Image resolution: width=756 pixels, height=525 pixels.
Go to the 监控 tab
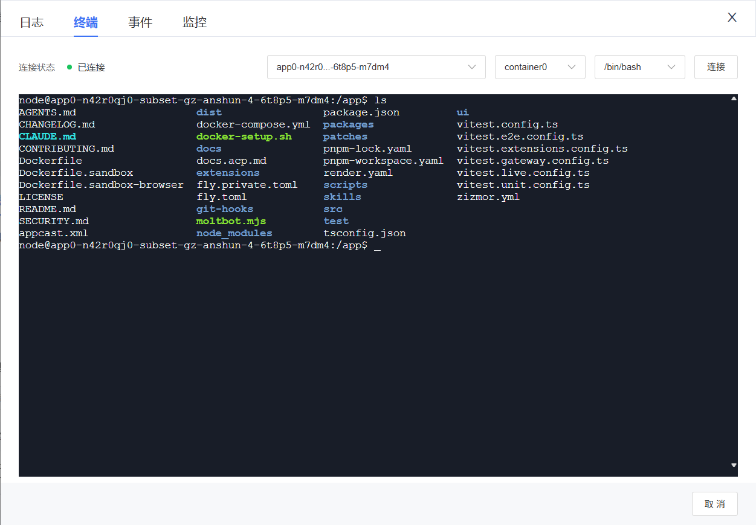pos(195,23)
